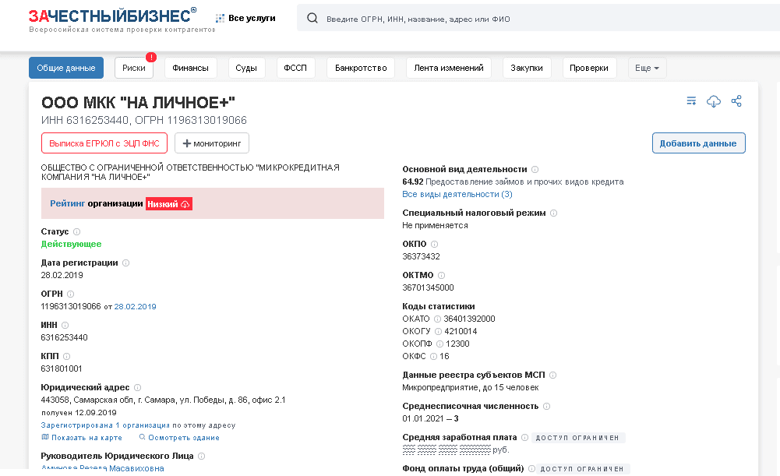Click info icon next to Статус
The width and height of the screenshot is (780, 476).
pos(77,232)
